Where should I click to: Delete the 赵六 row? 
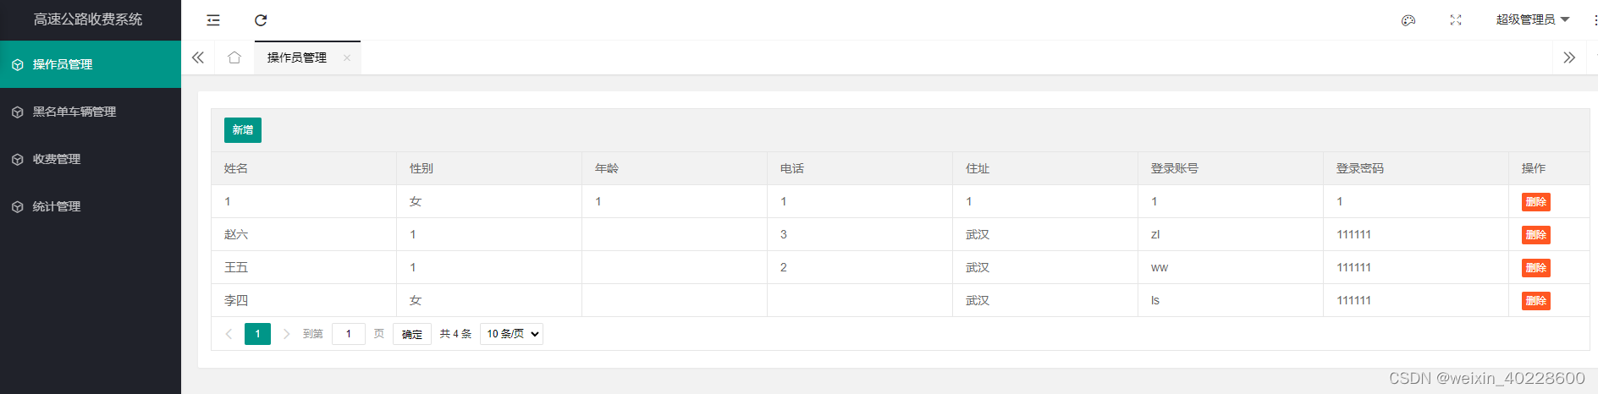pyautogui.click(x=1535, y=235)
